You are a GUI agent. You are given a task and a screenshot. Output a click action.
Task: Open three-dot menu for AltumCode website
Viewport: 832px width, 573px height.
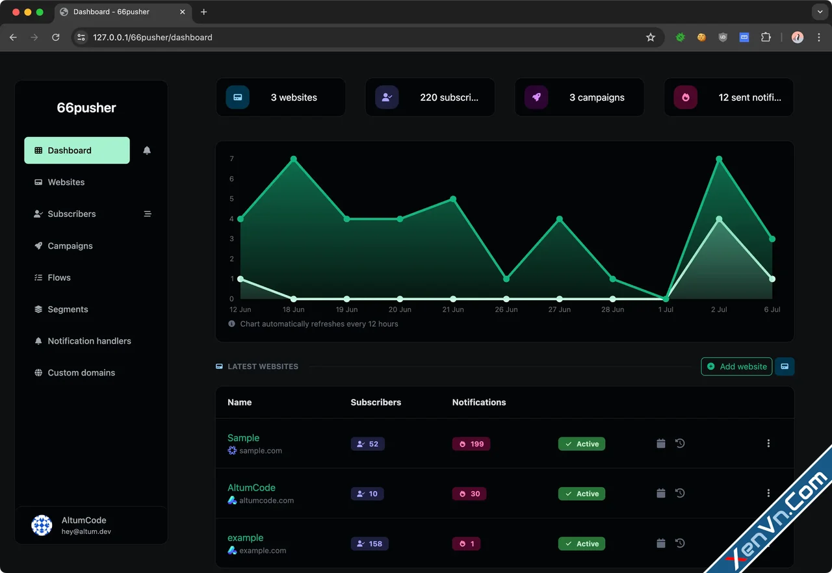point(768,494)
